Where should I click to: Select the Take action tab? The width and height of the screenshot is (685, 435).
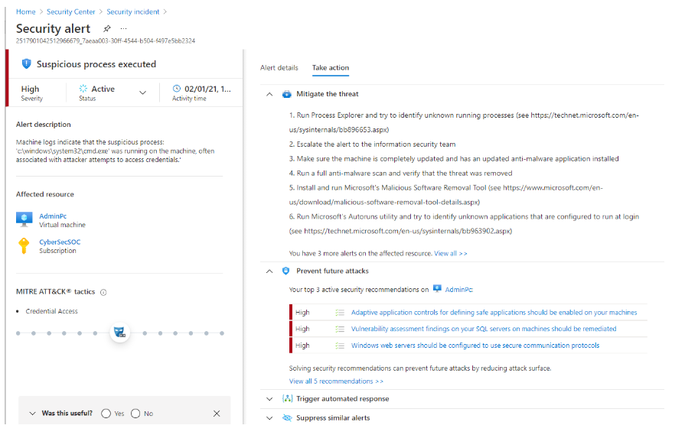(x=331, y=67)
